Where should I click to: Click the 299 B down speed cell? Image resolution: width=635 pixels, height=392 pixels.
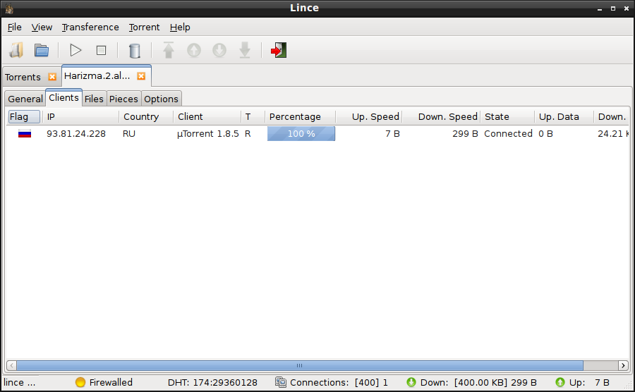[466, 134]
